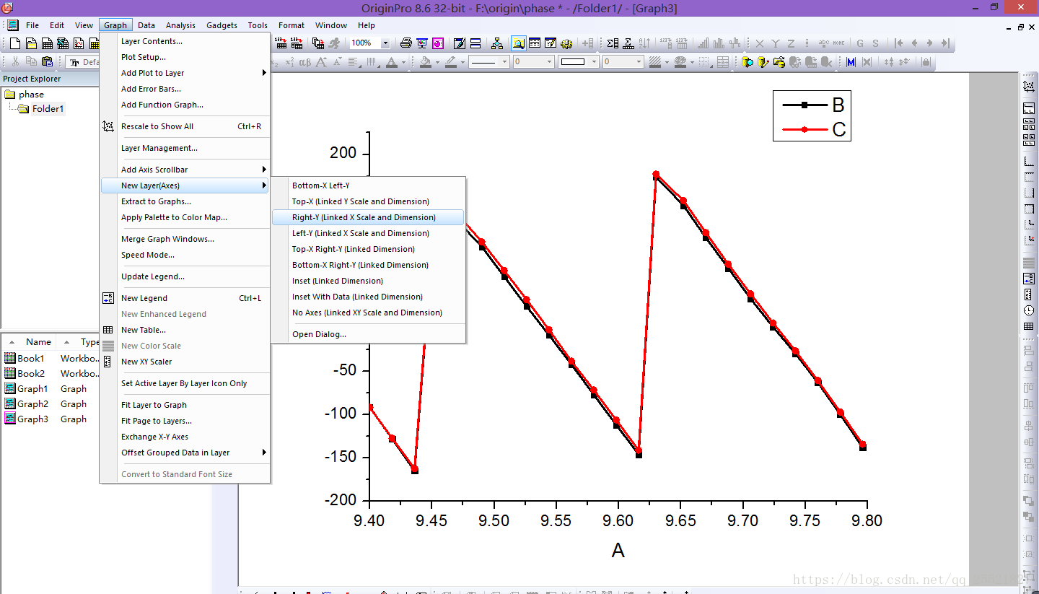Toggle Set Active Layer By Layer Icon Only
Viewport: 1039px width, 594px height.
click(185, 383)
